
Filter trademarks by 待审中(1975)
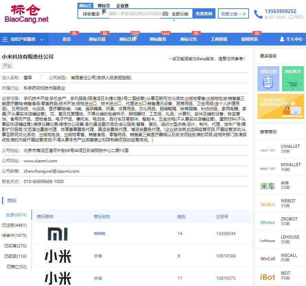(x=14, y=236)
